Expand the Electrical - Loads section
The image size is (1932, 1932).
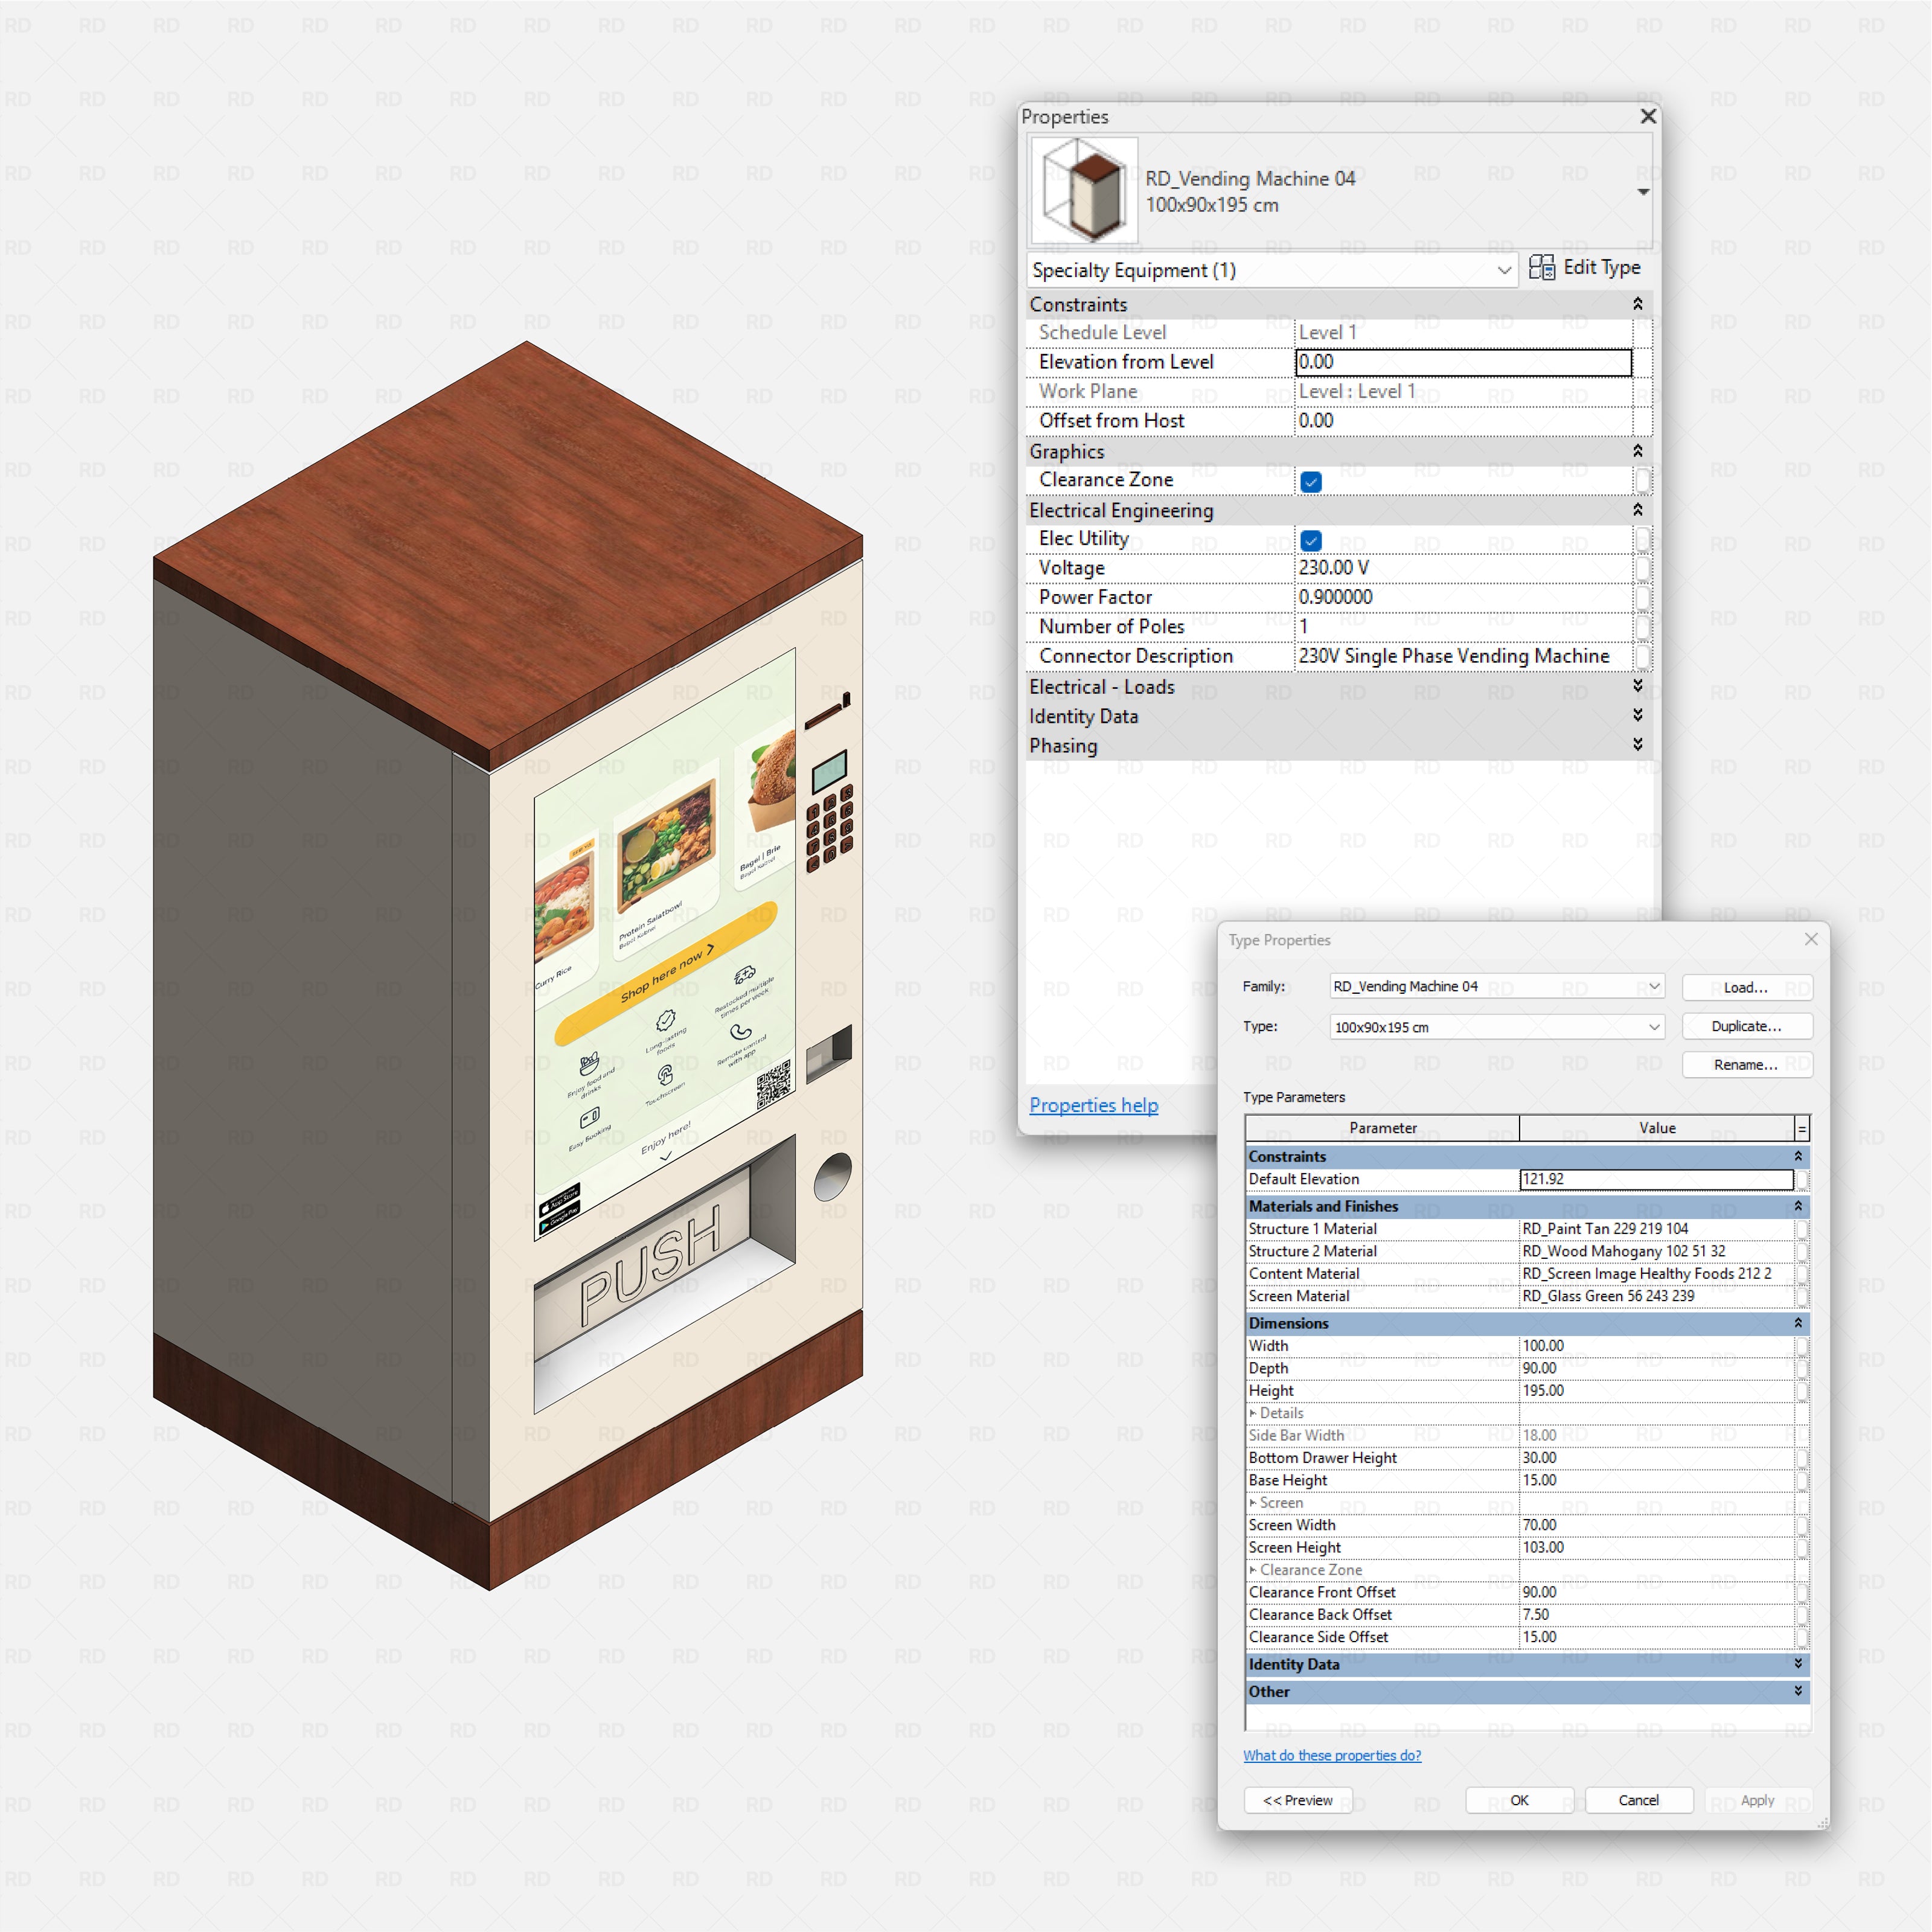click(x=1638, y=686)
